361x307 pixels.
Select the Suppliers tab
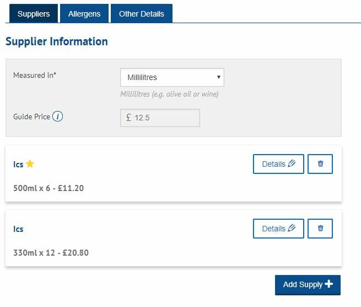[x=34, y=14]
